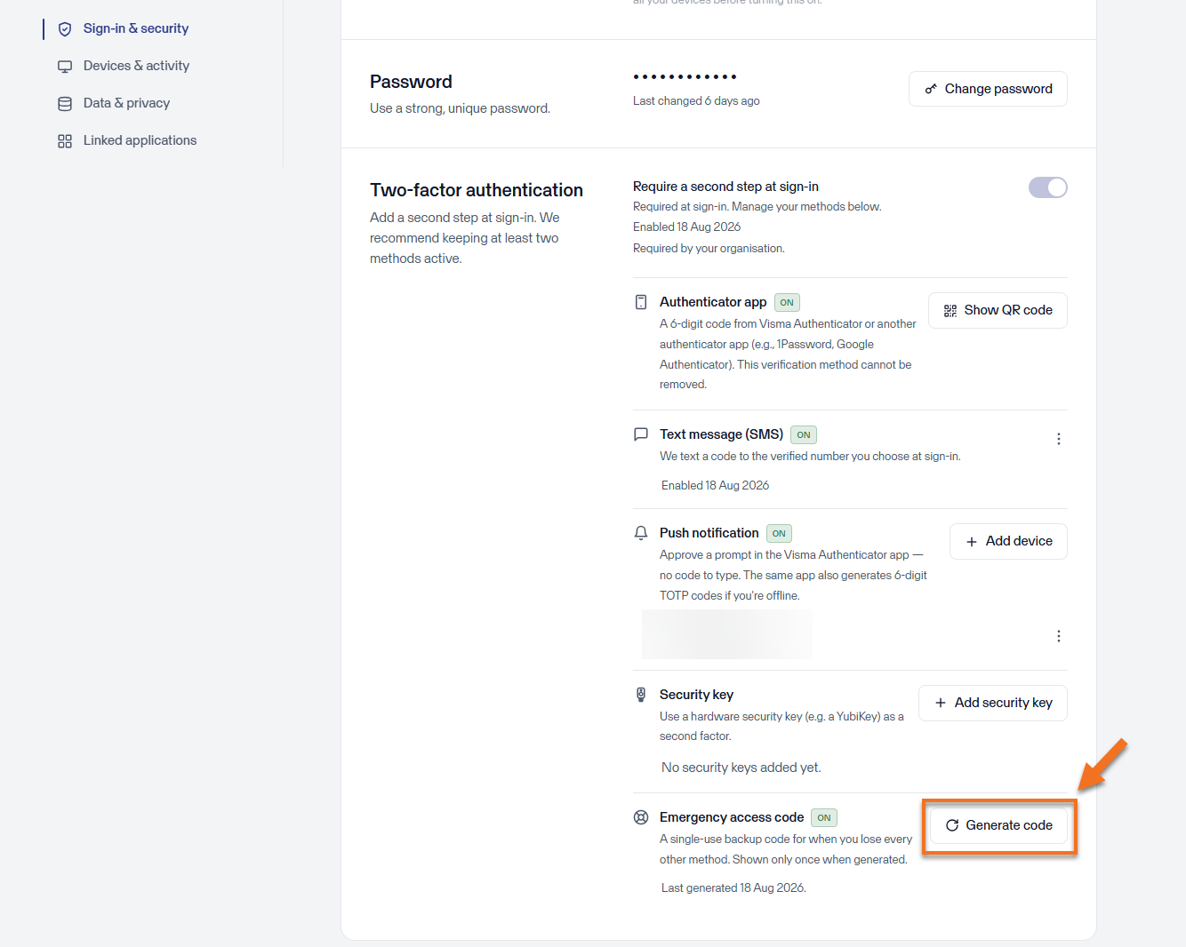Click the Push notification bell icon
Viewport: 1186px width, 947px height.
coord(641,533)
